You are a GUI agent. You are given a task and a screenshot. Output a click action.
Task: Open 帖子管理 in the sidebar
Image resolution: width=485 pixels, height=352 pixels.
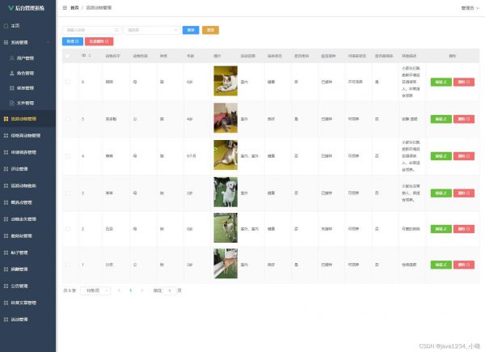(x=19, y=252)
